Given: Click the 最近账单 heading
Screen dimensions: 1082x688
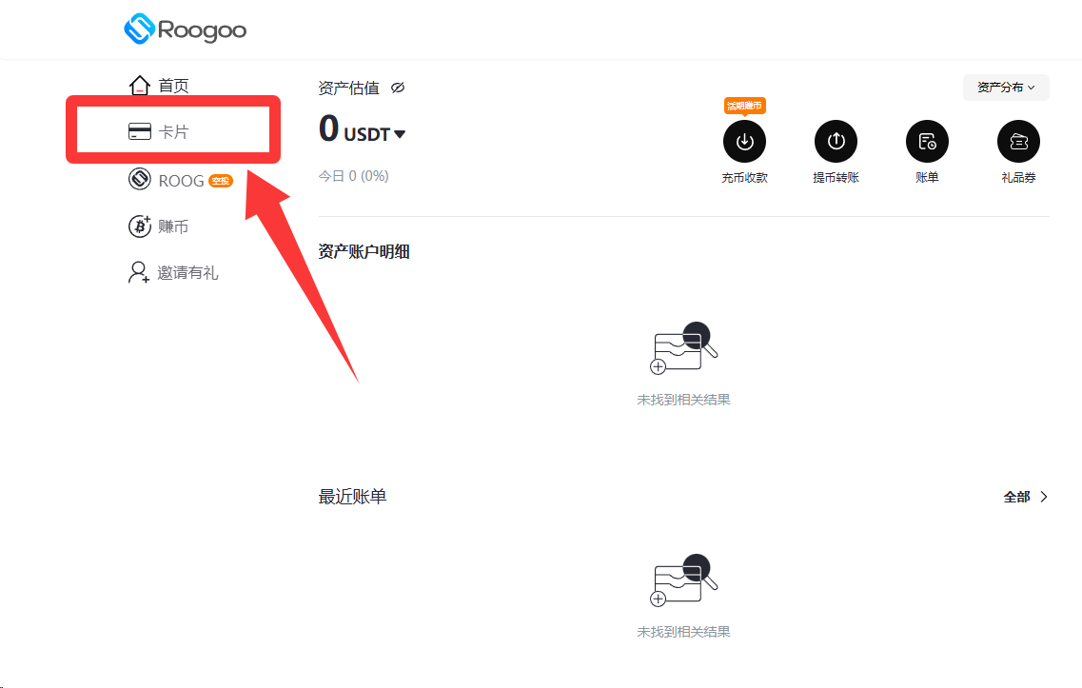Looking at the screenshot, I should tap(352, 496).
